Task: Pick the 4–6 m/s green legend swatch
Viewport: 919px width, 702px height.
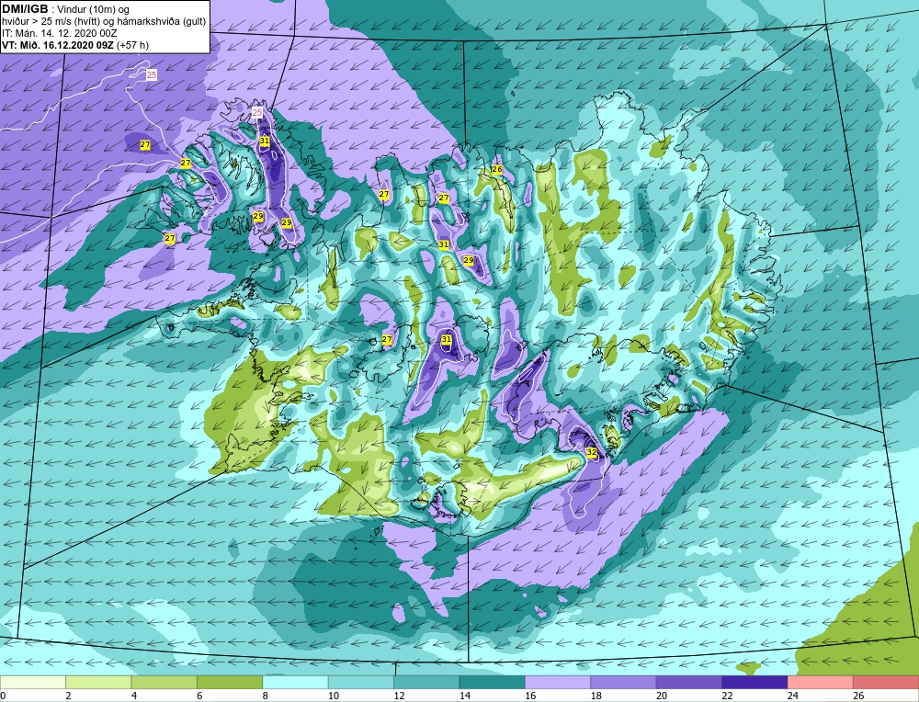Action: [x=165, y=683]
